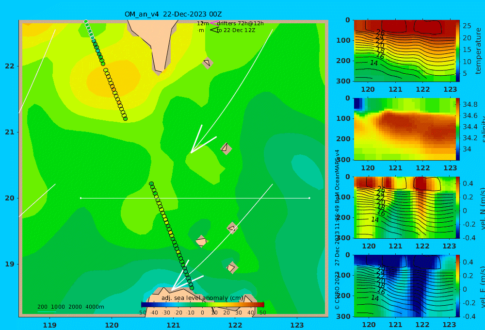Screen dimensions: 485x330
Task: Click the '-0.4' tick on the vel. E color bar
Action: click(469, 316)
